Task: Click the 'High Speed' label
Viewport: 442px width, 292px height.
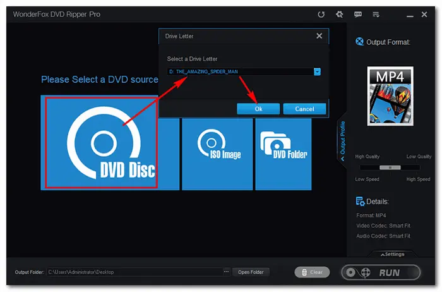Action: (418, 179)
